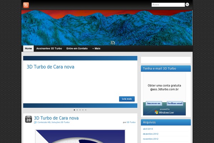The height and width of the screenshot is (143, 214).
Task: Open the novembro 2012 archive
Action: [151, 139]
